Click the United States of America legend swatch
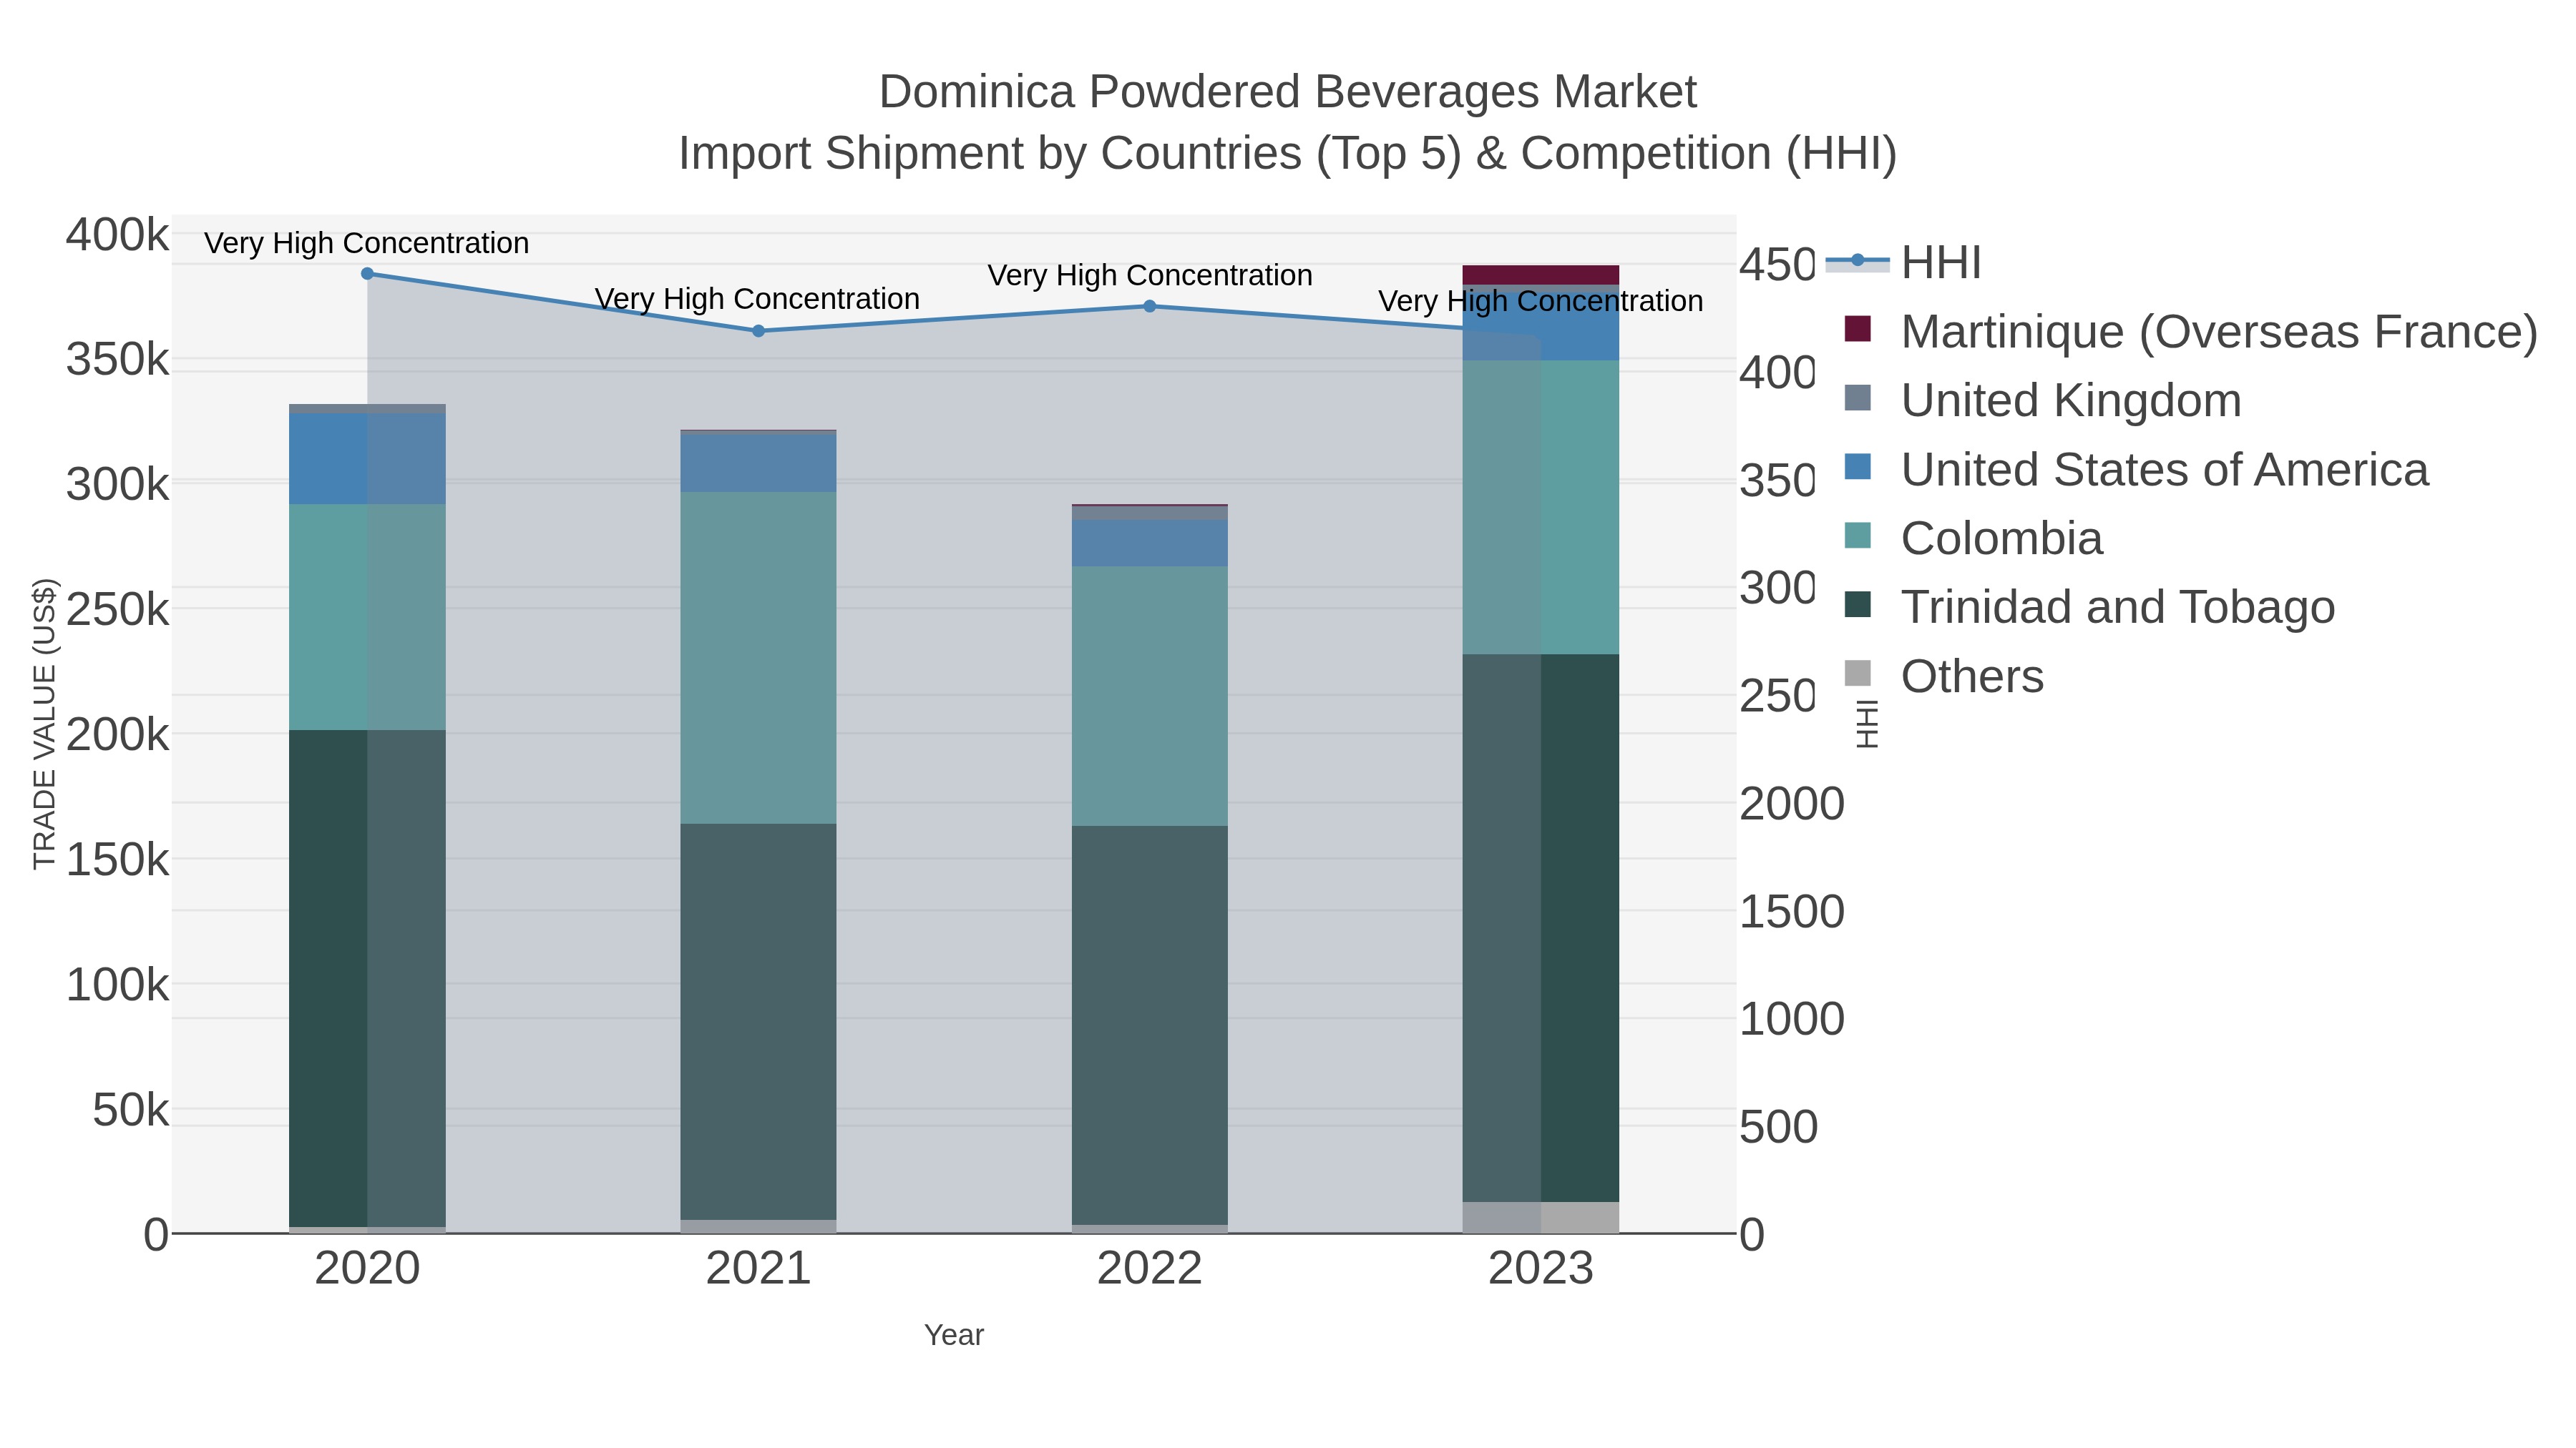 coord(1857,467)
